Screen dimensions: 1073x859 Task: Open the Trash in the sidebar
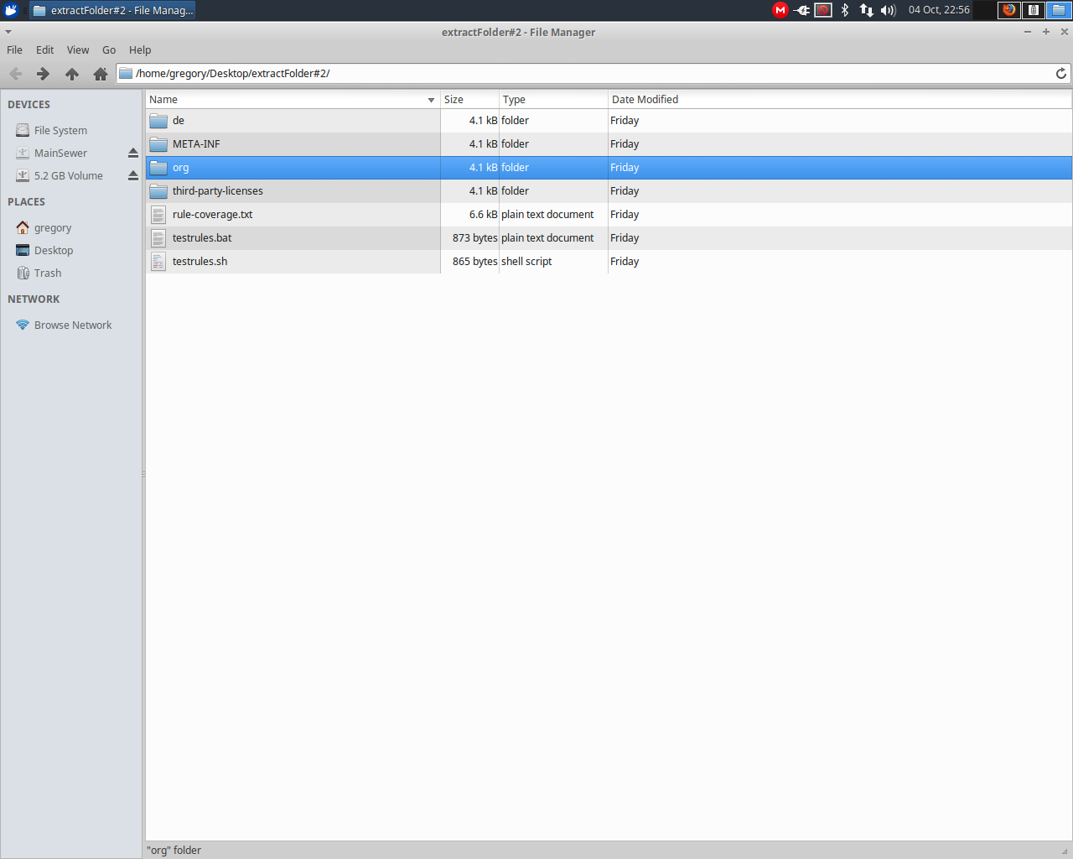[x=48, y=273]
